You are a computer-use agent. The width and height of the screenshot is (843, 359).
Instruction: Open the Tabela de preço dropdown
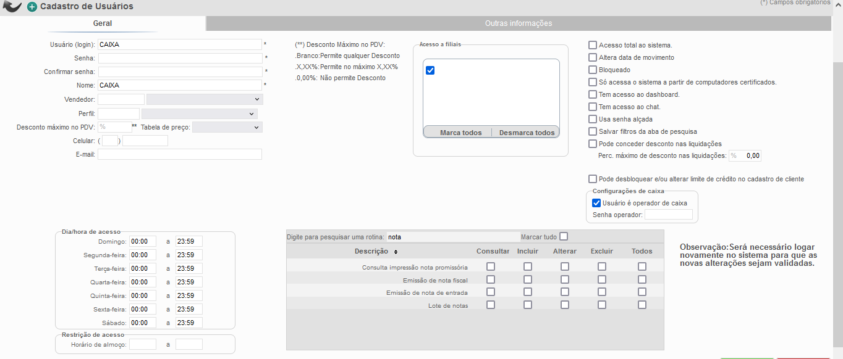point(227,127)
